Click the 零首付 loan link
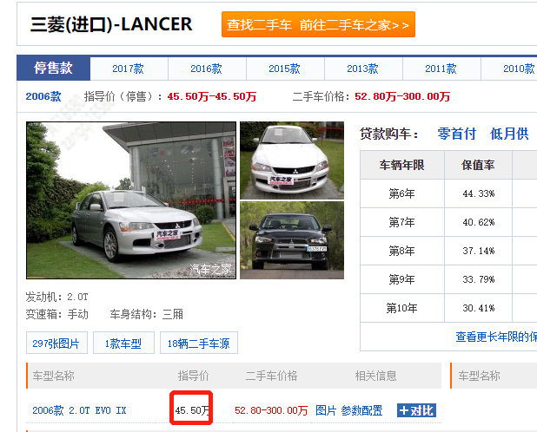Viewport: 537px width, 432px height. point(456,134)
